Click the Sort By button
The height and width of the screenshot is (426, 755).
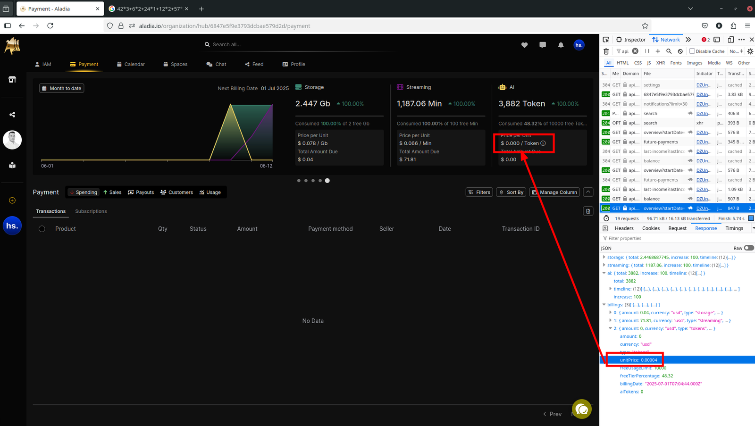[511, 192]
